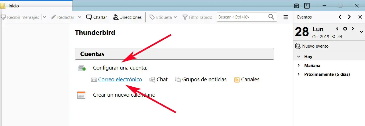Go to next day in mini-day
The width and height of the screenshot is (365, 126).
[353, 29]
